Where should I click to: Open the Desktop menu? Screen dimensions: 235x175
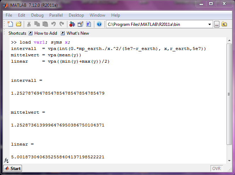pyautogui.click(x=76, y=15)
